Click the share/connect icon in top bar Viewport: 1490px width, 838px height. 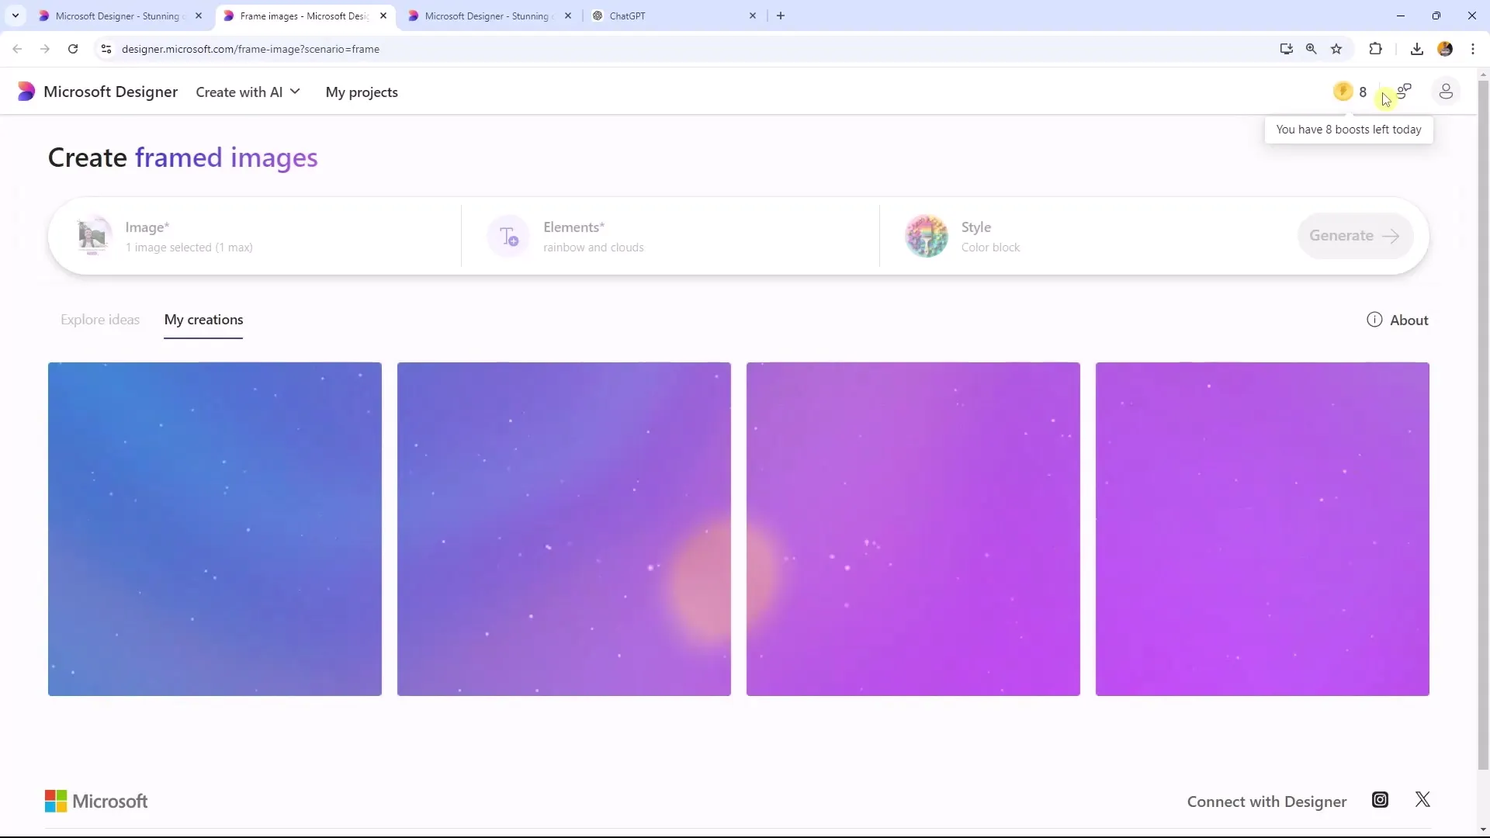(1404, 91)
